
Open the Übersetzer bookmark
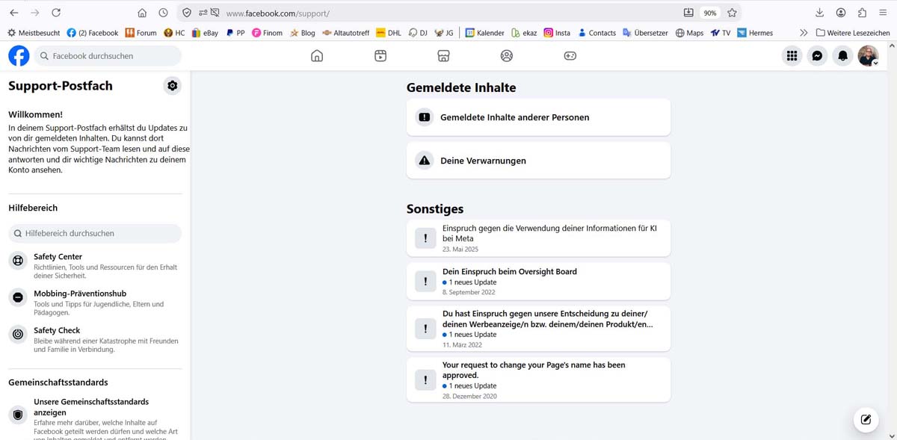coord(646,33)
